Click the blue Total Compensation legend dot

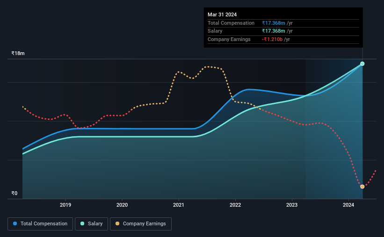click(x=15, y=223)
